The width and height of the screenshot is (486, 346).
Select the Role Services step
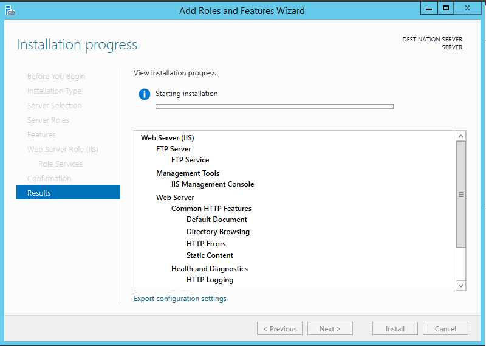click(60, 164)
